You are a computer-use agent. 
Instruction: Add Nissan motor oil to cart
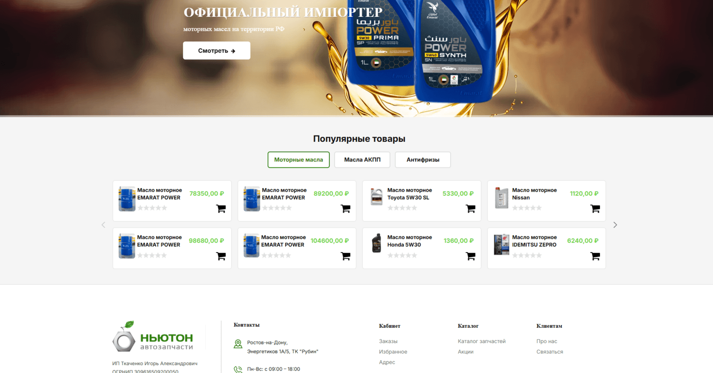595,209
